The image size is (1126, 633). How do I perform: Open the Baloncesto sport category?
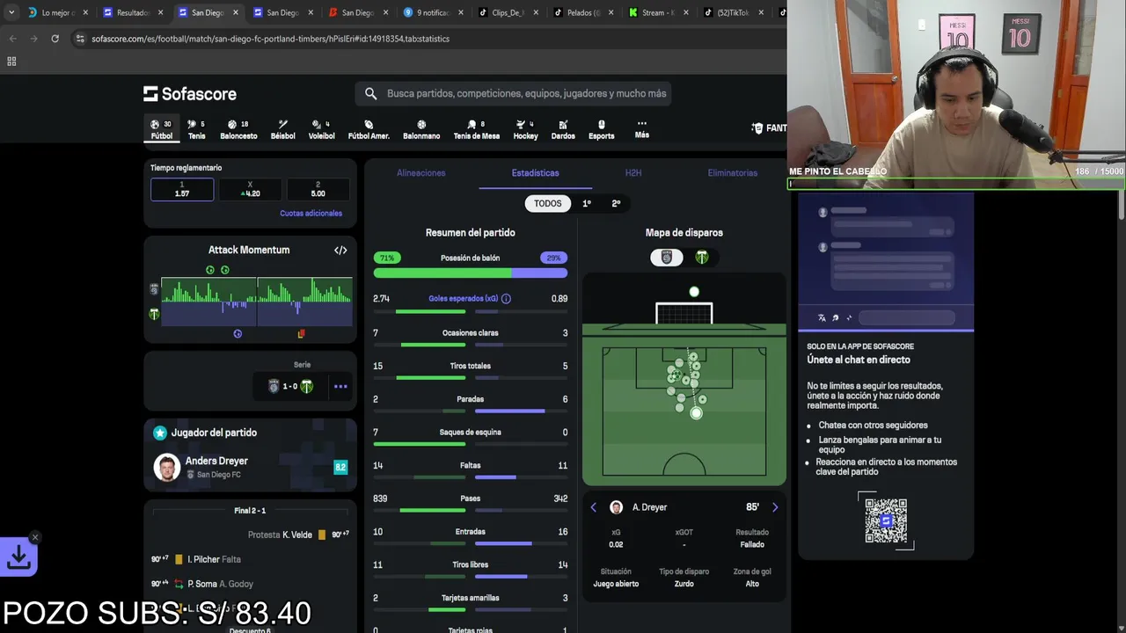click(x=238, y=129)
